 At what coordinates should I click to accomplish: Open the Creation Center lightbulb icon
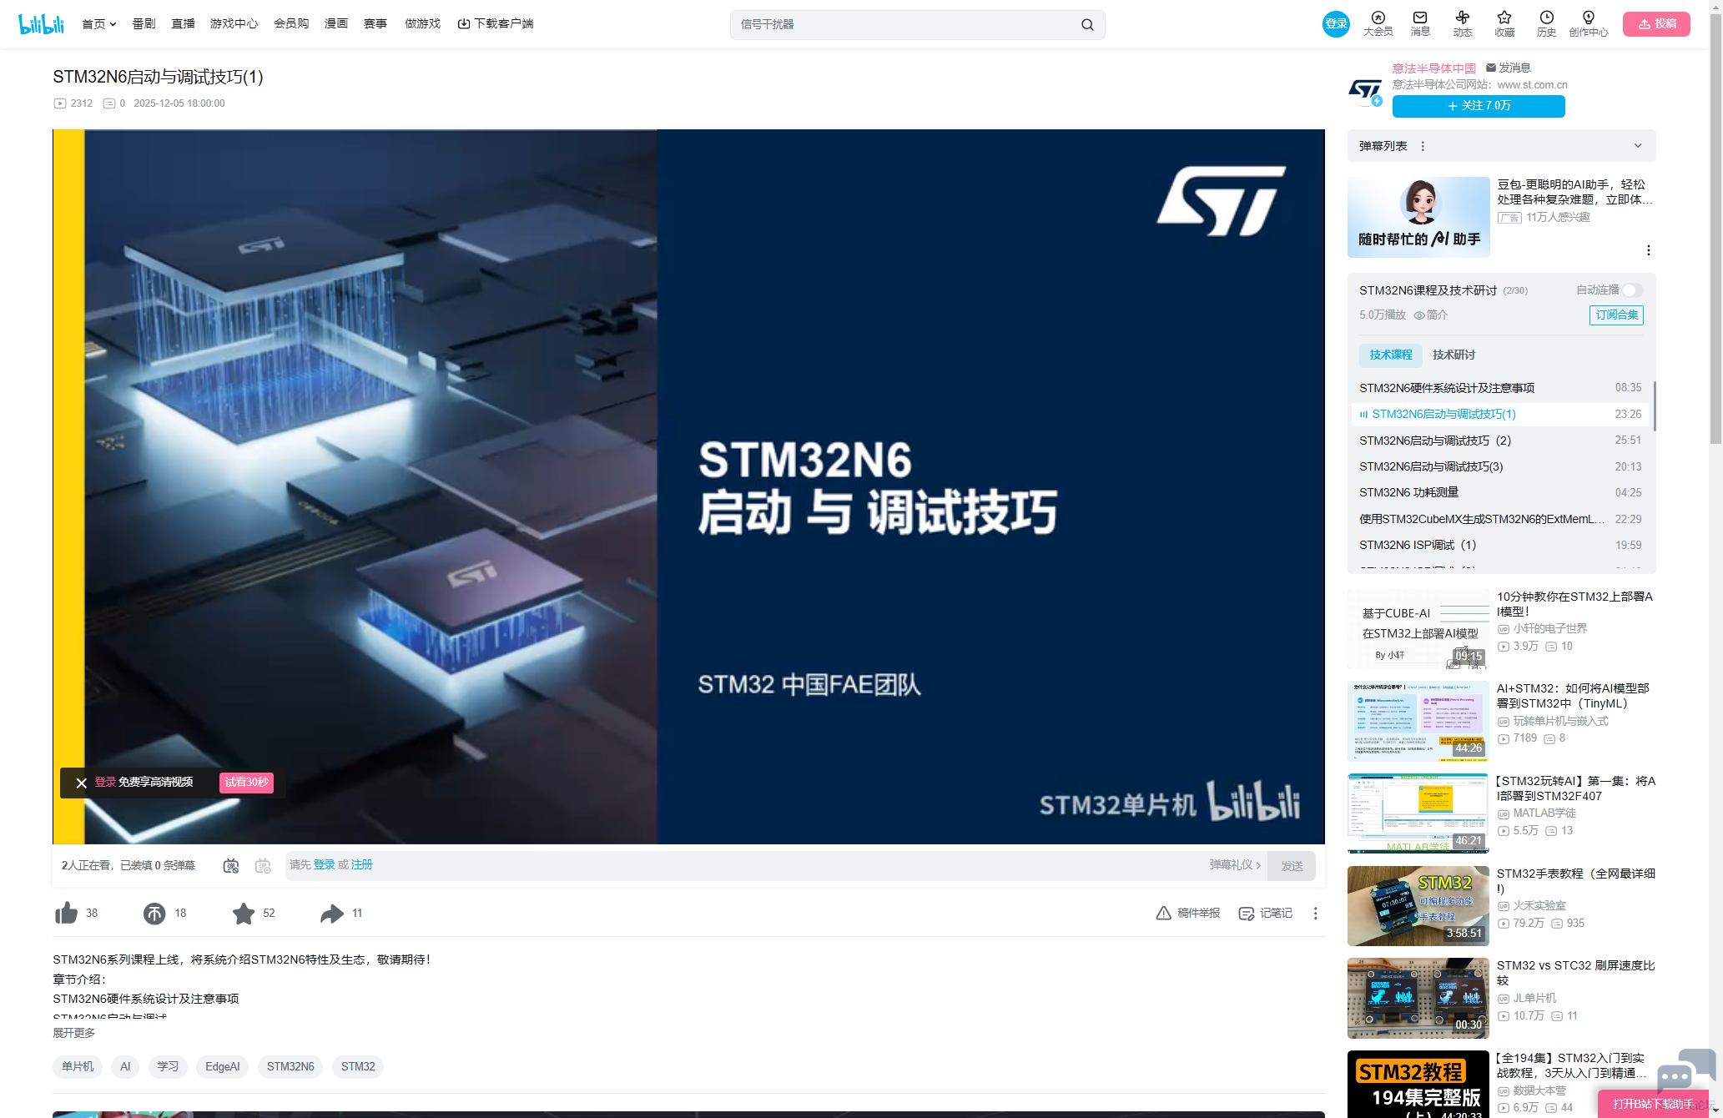[1588, 18]
